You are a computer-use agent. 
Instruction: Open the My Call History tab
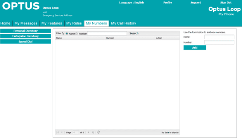tap(124, 23)
